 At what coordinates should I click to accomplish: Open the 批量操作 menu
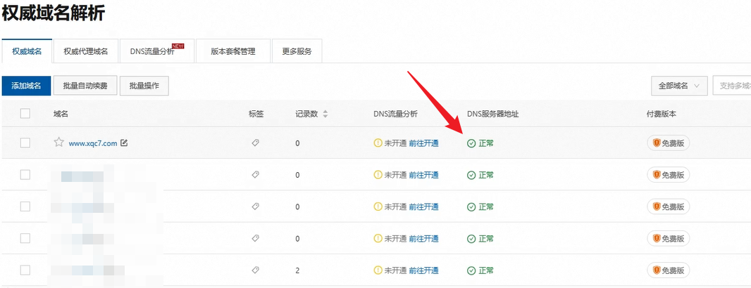click(x=144, y=86)
